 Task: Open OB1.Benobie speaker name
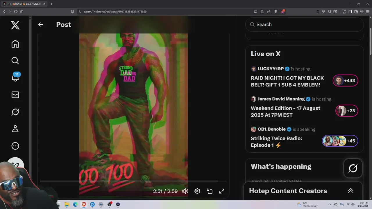click(271, 129)
